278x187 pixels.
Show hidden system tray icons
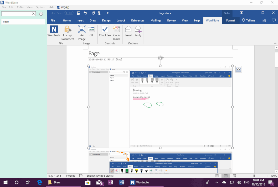click(217, 182)
